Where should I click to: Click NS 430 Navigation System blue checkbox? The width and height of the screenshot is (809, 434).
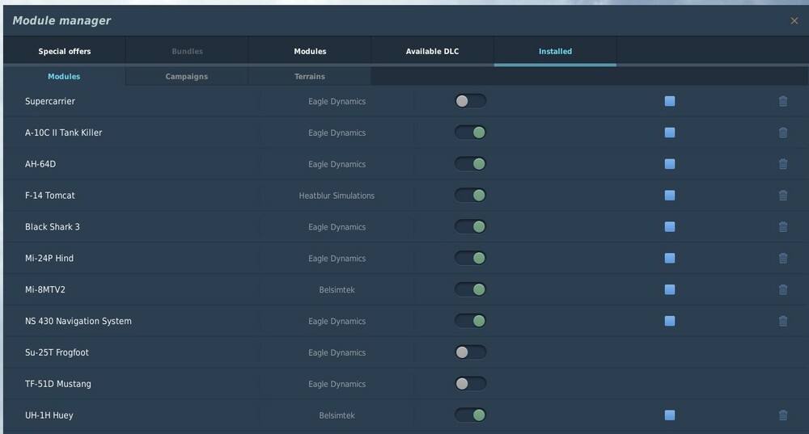[x=670, y=321]
